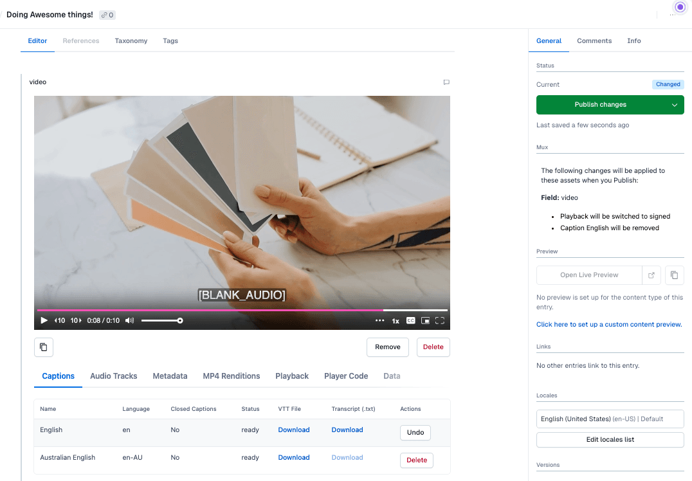
Task: Mute the video audio
Action: click(x=130, y=320)
